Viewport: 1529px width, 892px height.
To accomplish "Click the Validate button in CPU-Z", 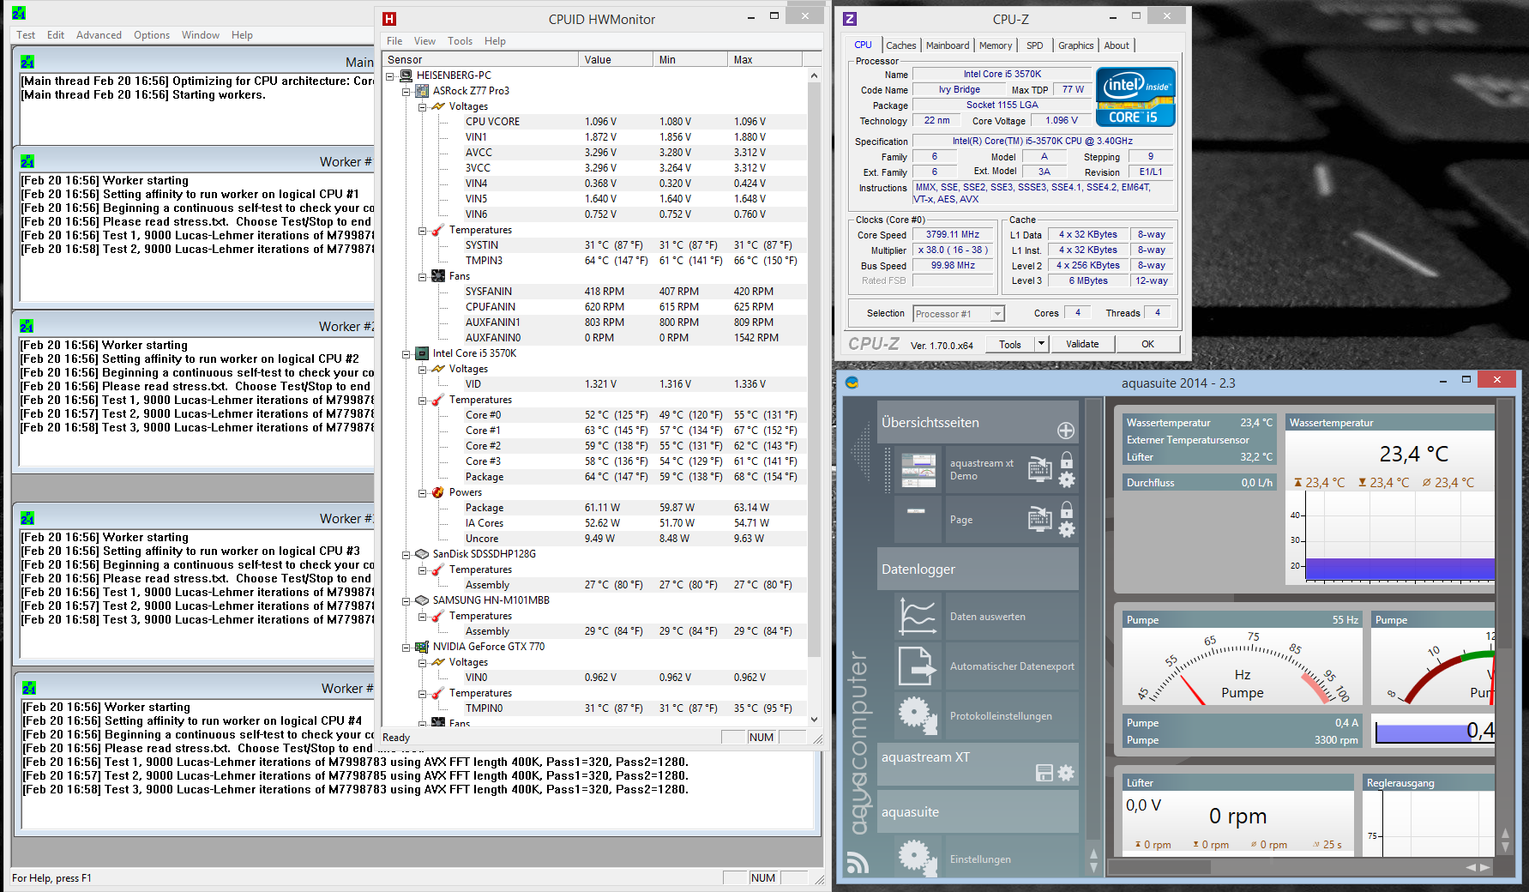I will (x=1082, y=344).
